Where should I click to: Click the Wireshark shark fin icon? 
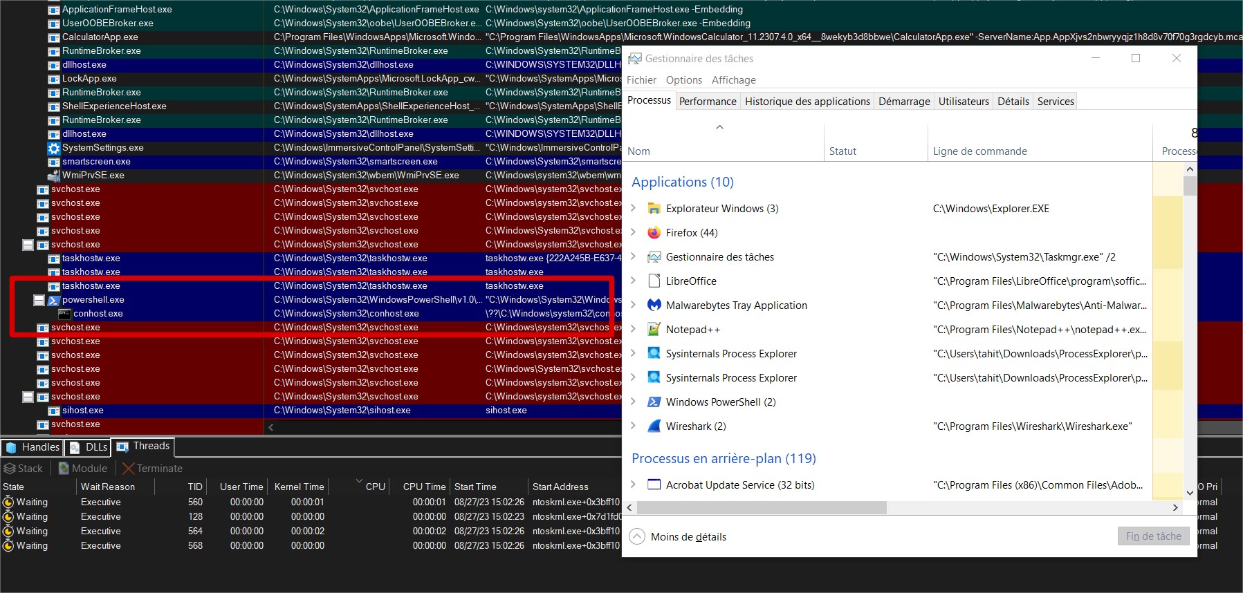(654, 426)
